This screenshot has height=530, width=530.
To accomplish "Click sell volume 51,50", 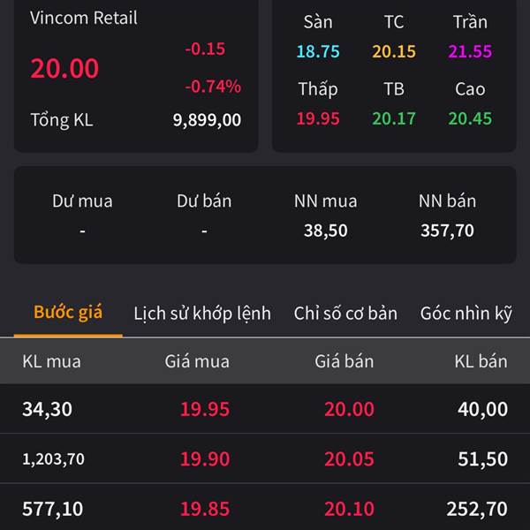I will (x=482, y=459).
